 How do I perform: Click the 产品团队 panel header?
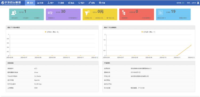[x=149, y=63]
